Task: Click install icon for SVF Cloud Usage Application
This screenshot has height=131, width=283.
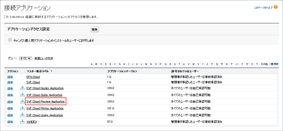Action: [22, 115]
